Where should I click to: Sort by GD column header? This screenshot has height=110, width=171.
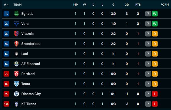pos(127,4)
